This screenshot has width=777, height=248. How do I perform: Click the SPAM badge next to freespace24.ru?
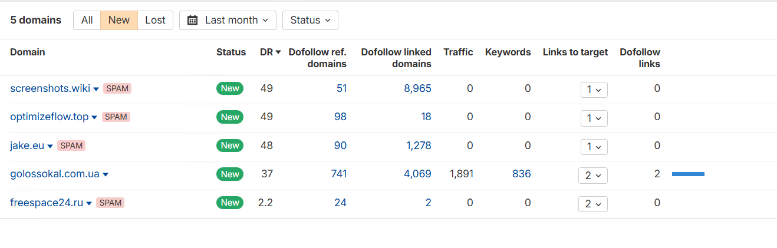(110, 203)
